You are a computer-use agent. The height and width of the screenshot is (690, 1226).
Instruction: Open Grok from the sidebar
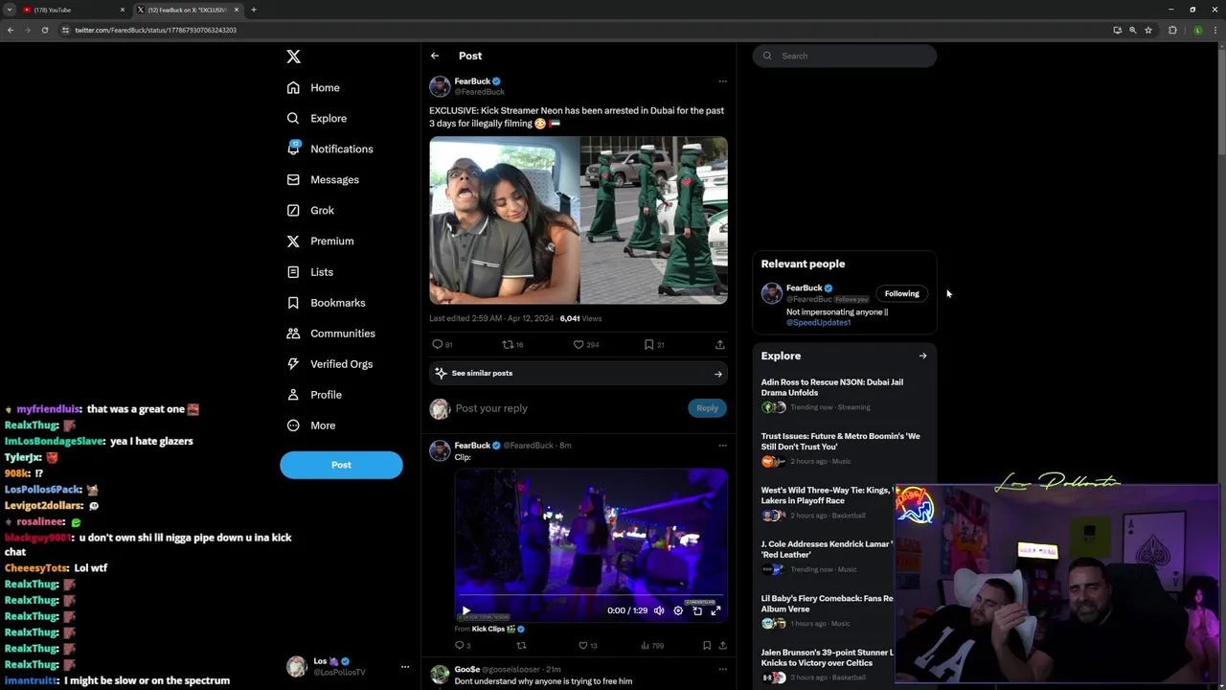[310, 210]
